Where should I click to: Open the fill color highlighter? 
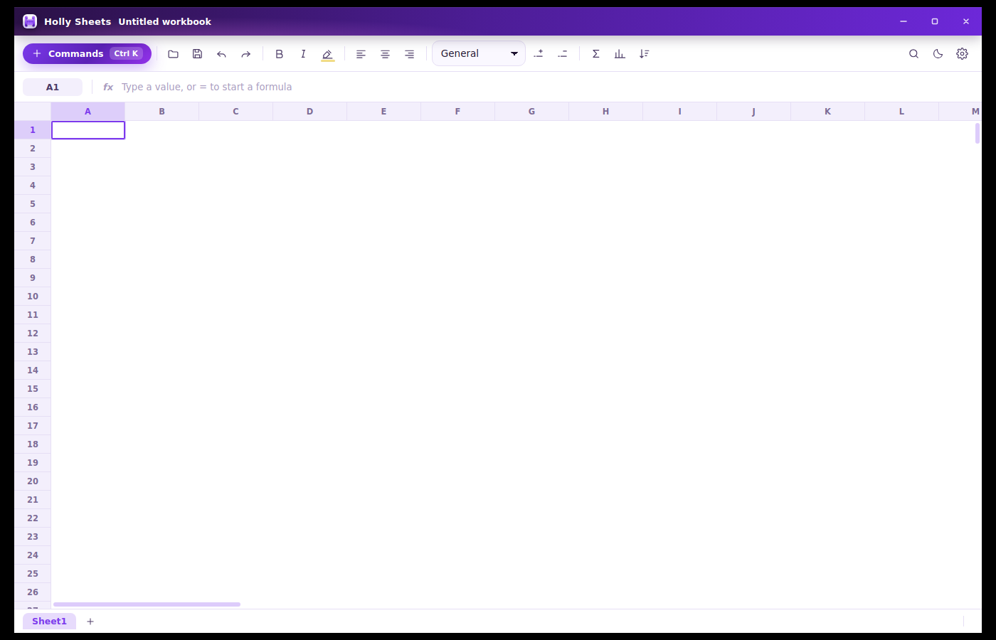click(327, 54)
